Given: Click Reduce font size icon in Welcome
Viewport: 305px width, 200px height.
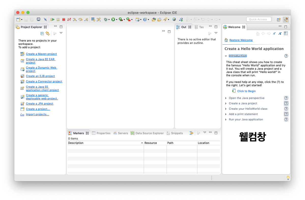Looking at the screenshot, I should pos(274,34).
